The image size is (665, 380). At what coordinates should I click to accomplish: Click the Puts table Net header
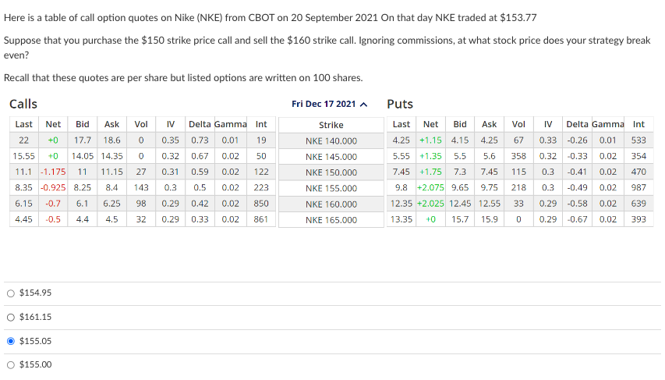430,124
